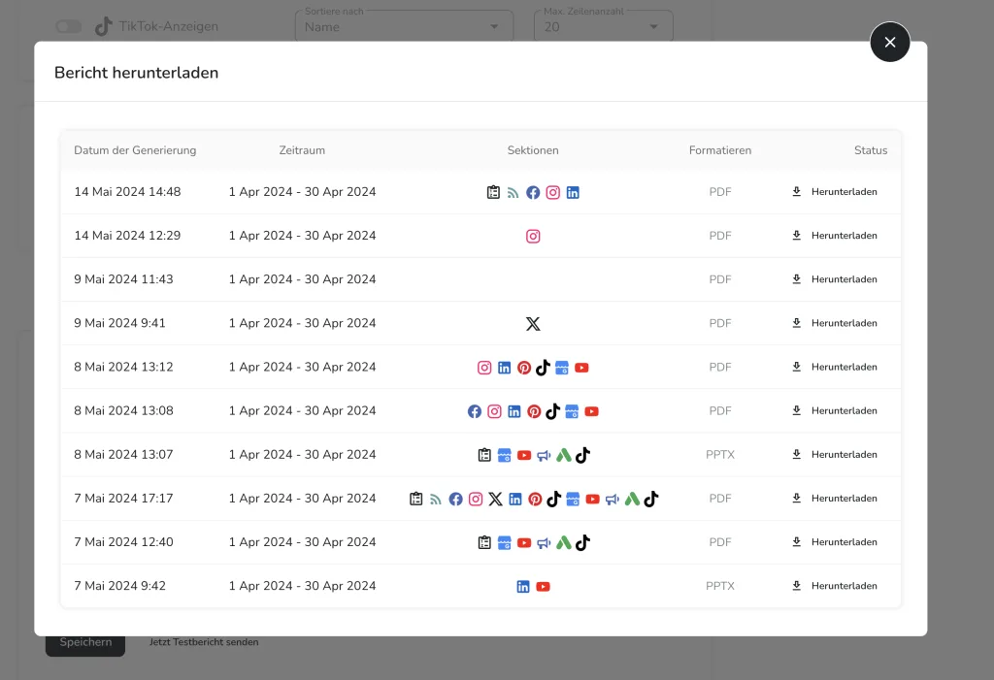Viewport: 994px width, 680px height.
Task: Click the Zeitraum cell in 14 Mai 12:29 row
Action: click(x=303, y=235)
